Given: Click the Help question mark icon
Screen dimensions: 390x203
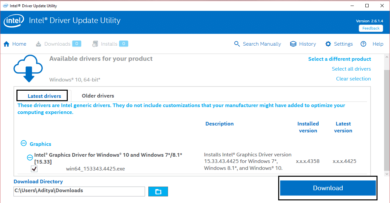Looking at the screenshot, I should (x=363, y=43).
